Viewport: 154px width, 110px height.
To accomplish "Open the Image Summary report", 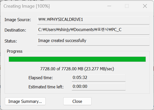I will [x=25, y=101].
